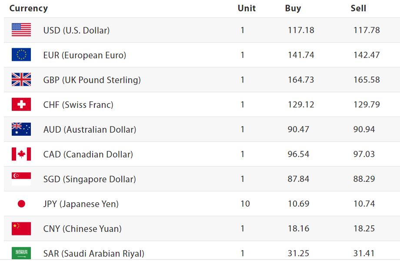Click the GBP buy rate 164.73
This screenshot has height=261, width=400.
[x=301, y=80]
